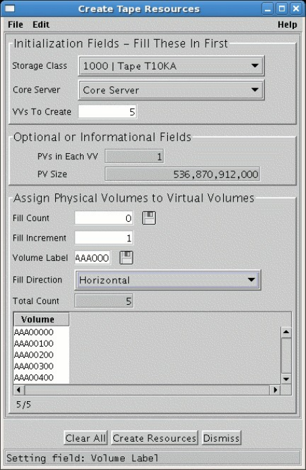Click the window menu icon in title bar
This screenshot has width=306, height=470.
click(x=10, y=9)
